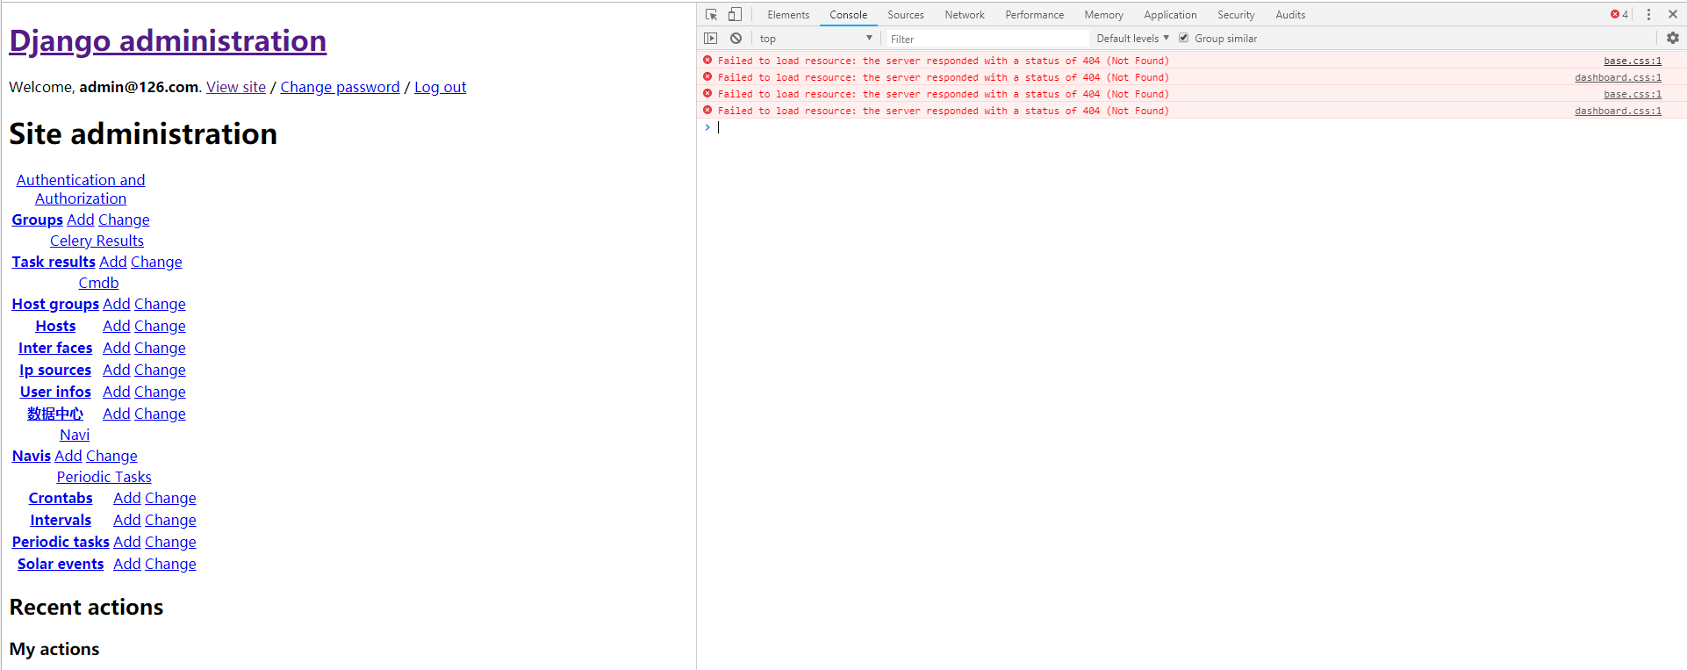Open the top context dropdown

[x=815, y=39]
